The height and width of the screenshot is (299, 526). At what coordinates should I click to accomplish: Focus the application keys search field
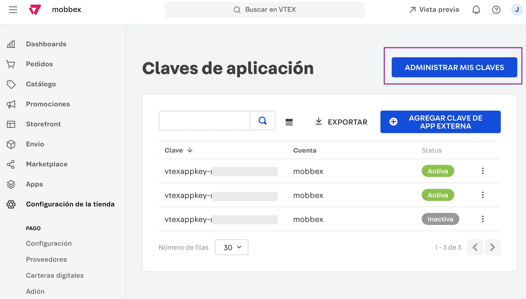[x=205, y=121]
